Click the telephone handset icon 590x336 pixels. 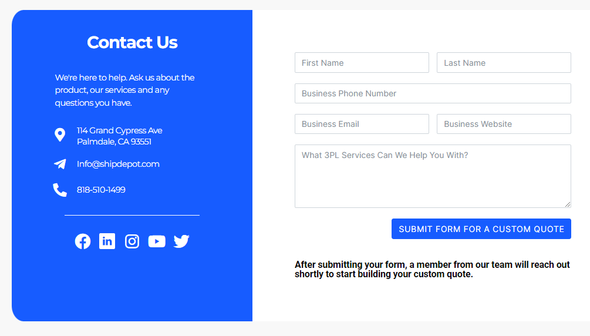60,190
